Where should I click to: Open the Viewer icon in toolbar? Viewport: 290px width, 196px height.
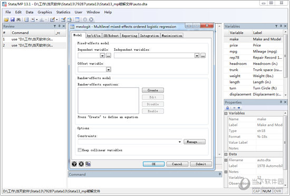(33, 20)
